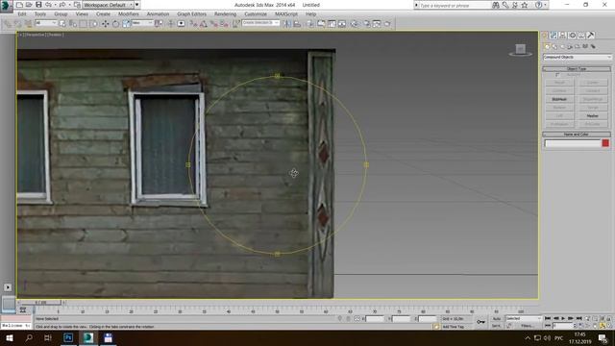Open the Rendering menu
Viewport: 615px width, 346px height.
click(x=225, y=14)
